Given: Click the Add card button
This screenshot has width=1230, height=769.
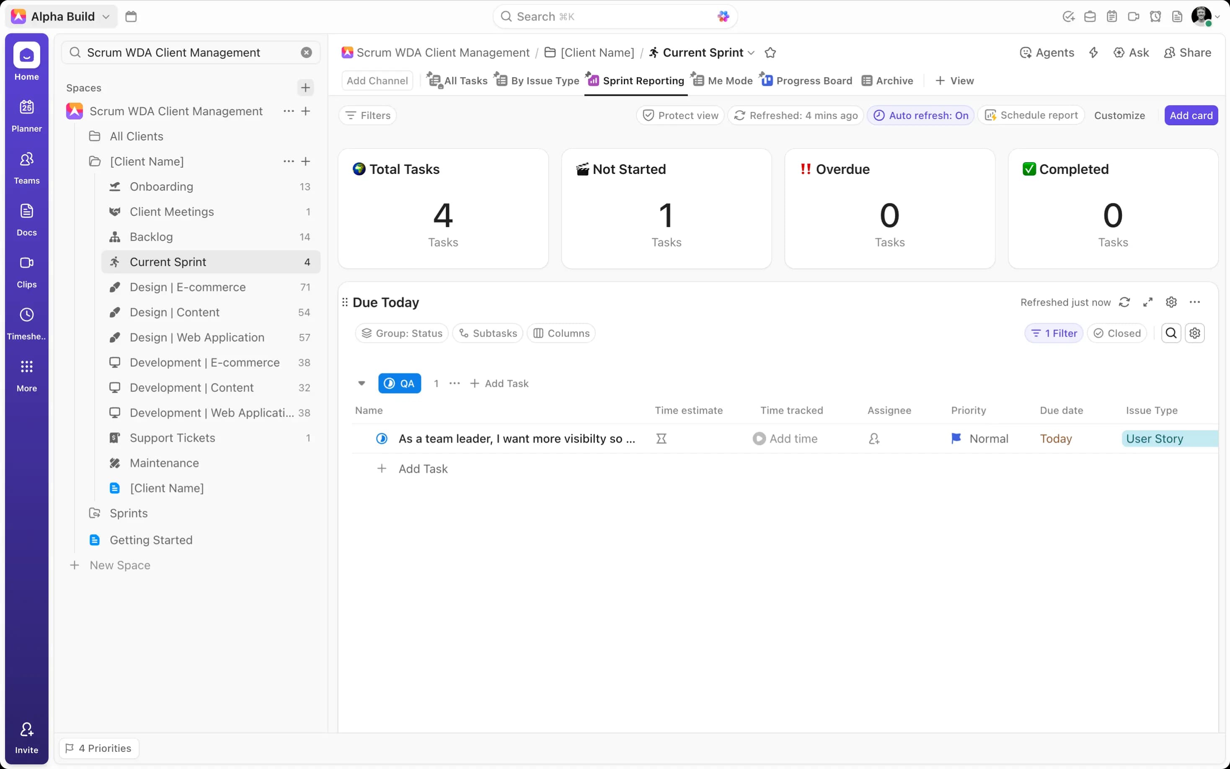Looking at the screenshot, I should pyautogui.click(x=1191, y=115).
